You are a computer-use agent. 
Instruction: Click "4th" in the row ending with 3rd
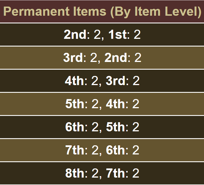point(75,81)
